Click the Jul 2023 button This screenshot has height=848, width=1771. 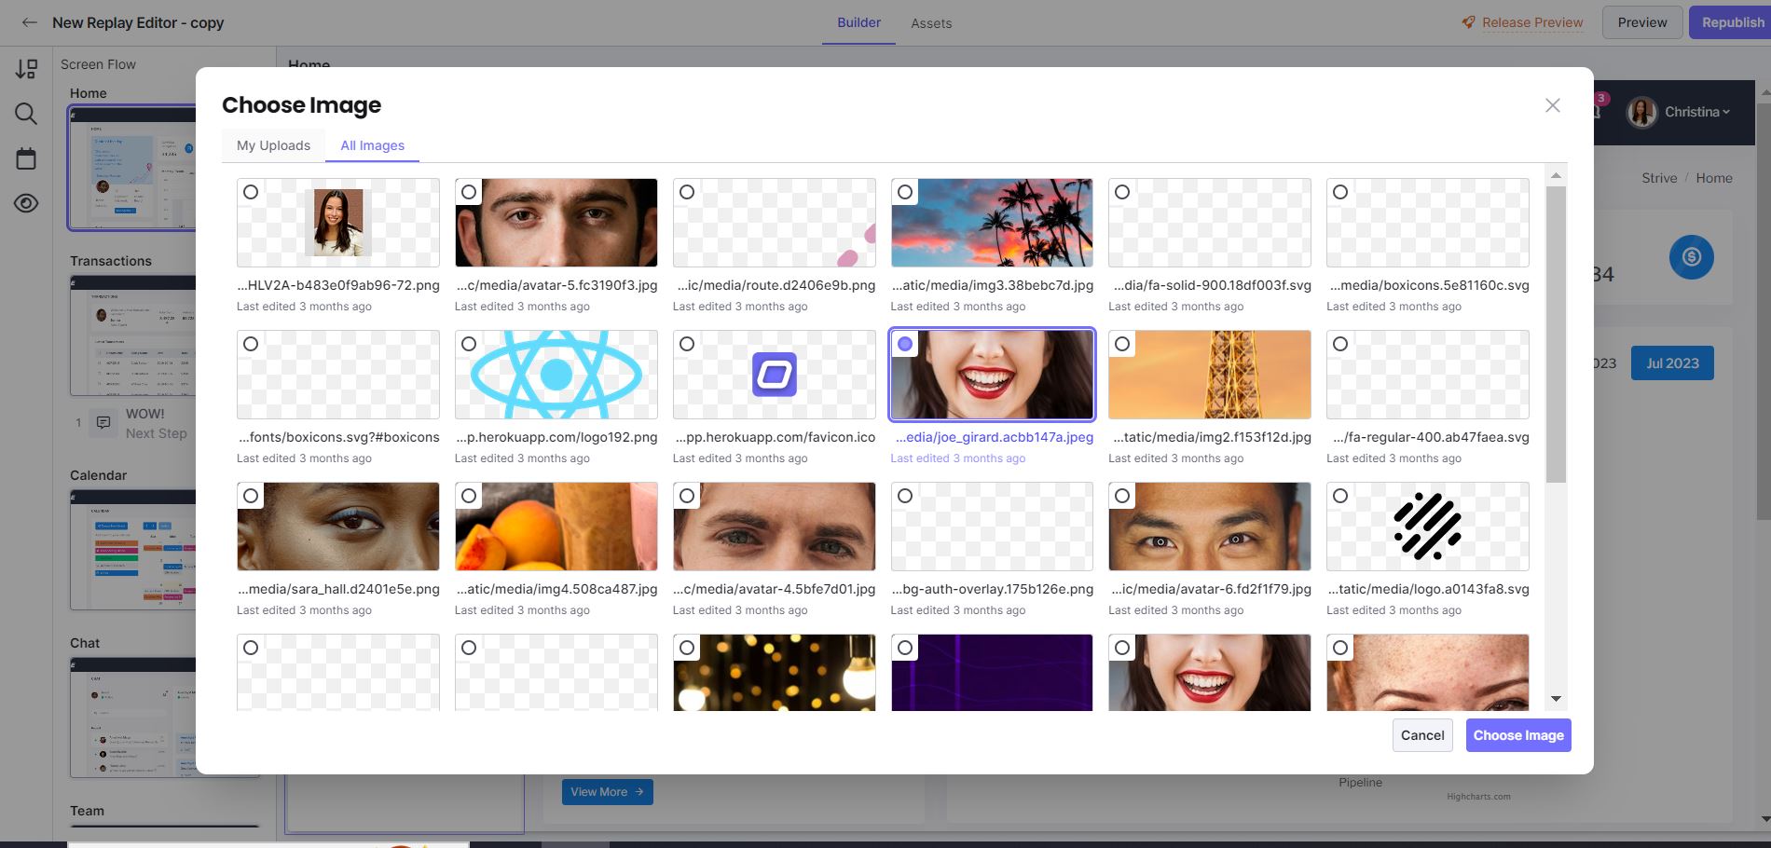1672,363
